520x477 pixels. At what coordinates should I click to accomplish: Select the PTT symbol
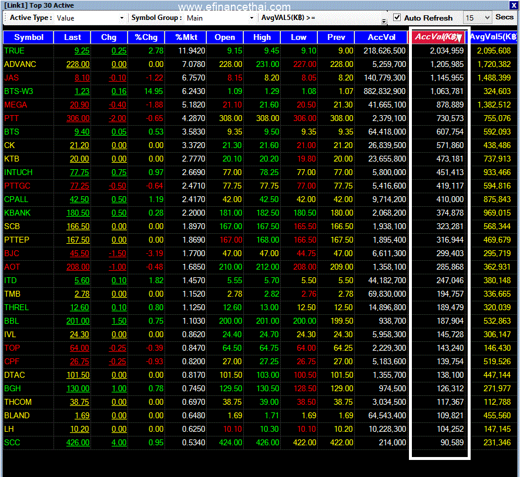(x=12, y=118)
